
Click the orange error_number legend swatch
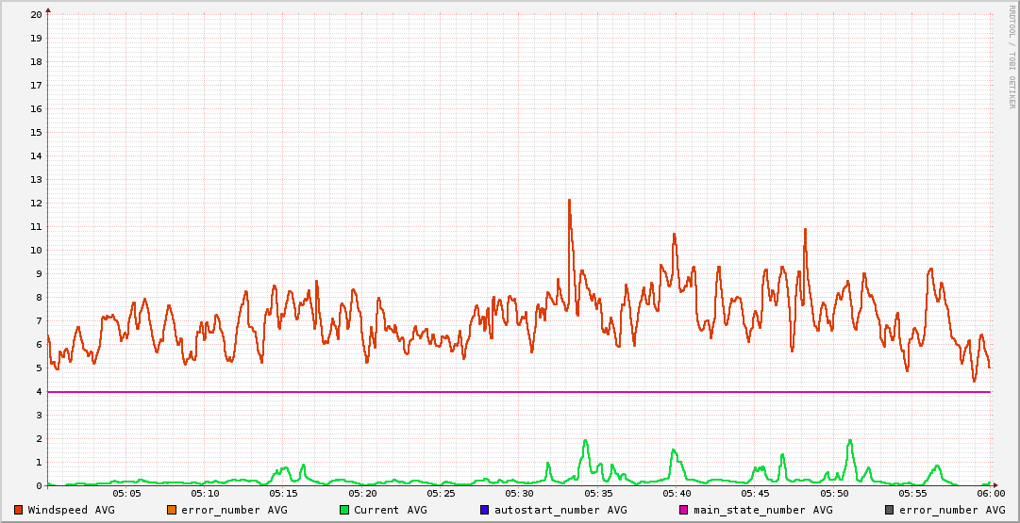(x=171, y=510)
